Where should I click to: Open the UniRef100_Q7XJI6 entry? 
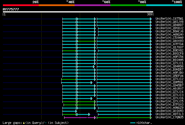169,98
